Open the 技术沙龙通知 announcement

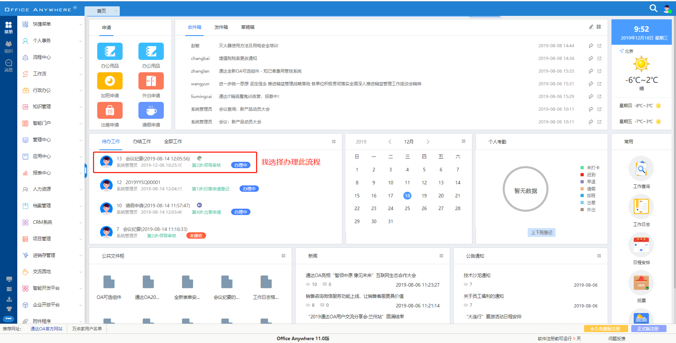coord(477,275)
